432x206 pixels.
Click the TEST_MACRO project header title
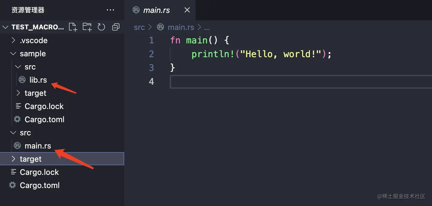point(37,27)
